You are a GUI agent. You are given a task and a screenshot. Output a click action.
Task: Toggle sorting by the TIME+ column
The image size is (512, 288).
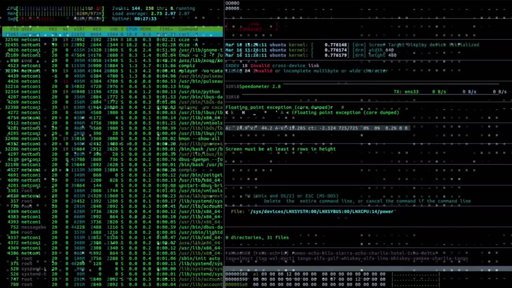[166, 29]
